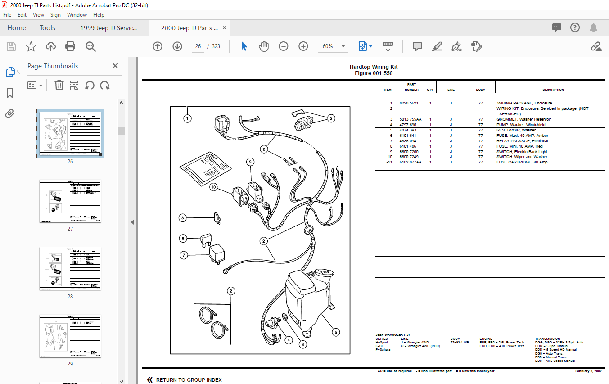Click part number 5600 7249

tap(409, 157)
